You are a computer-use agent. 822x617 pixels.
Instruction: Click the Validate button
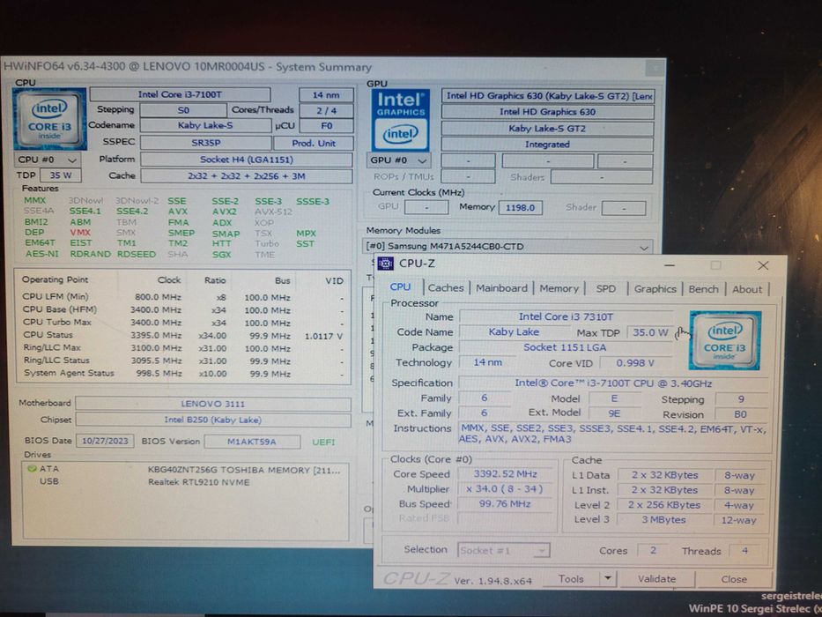tap(657, 579)
